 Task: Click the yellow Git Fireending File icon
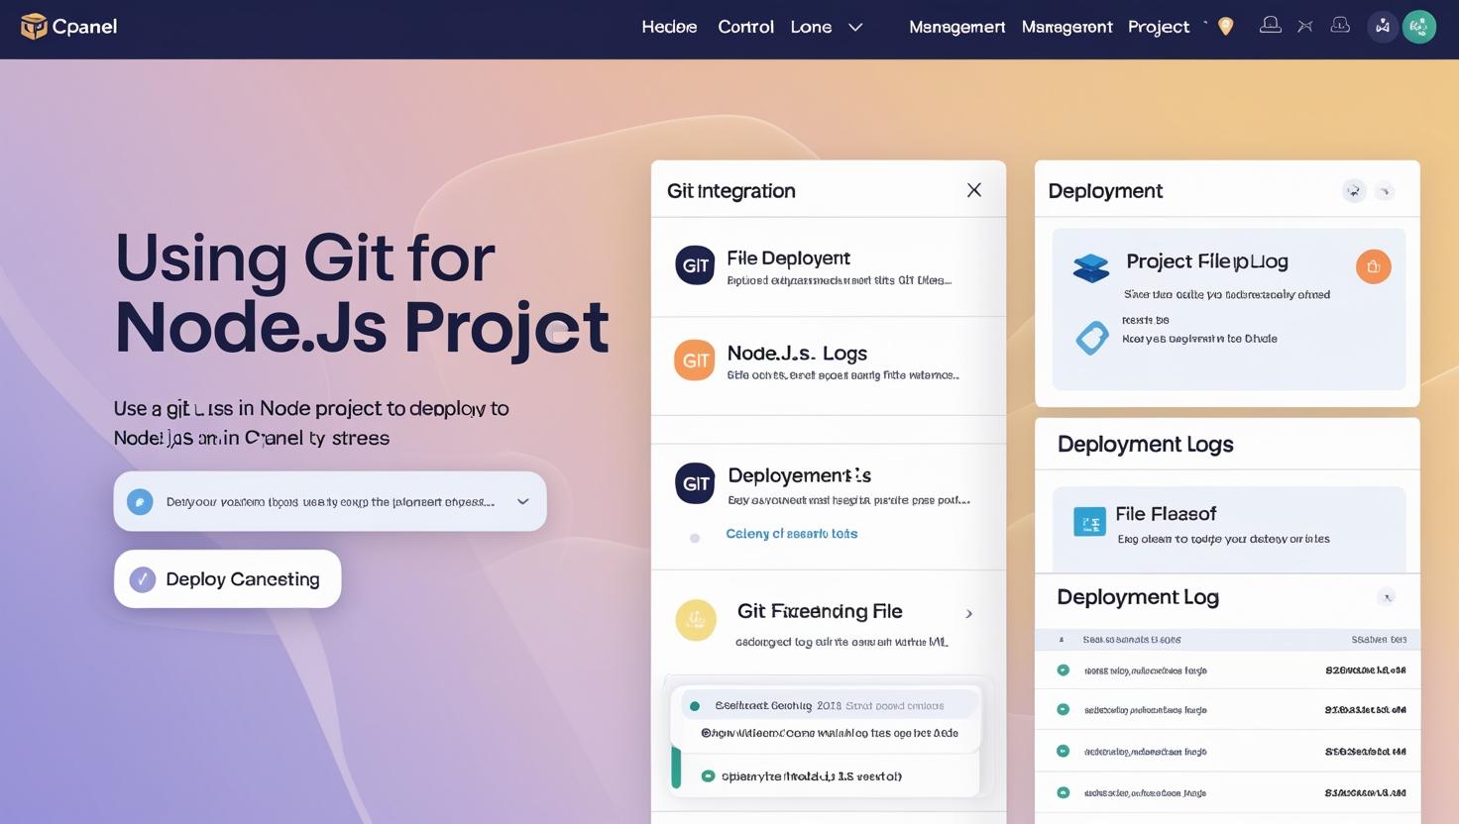(x=696, y=620)
